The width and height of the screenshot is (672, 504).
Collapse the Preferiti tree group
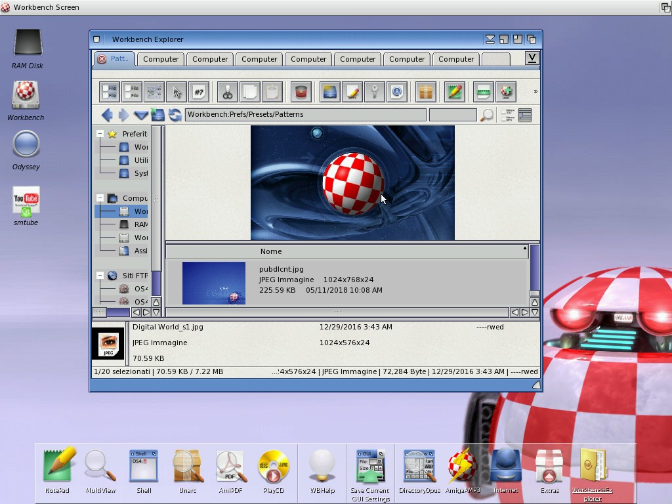click(x=100, y=134)
